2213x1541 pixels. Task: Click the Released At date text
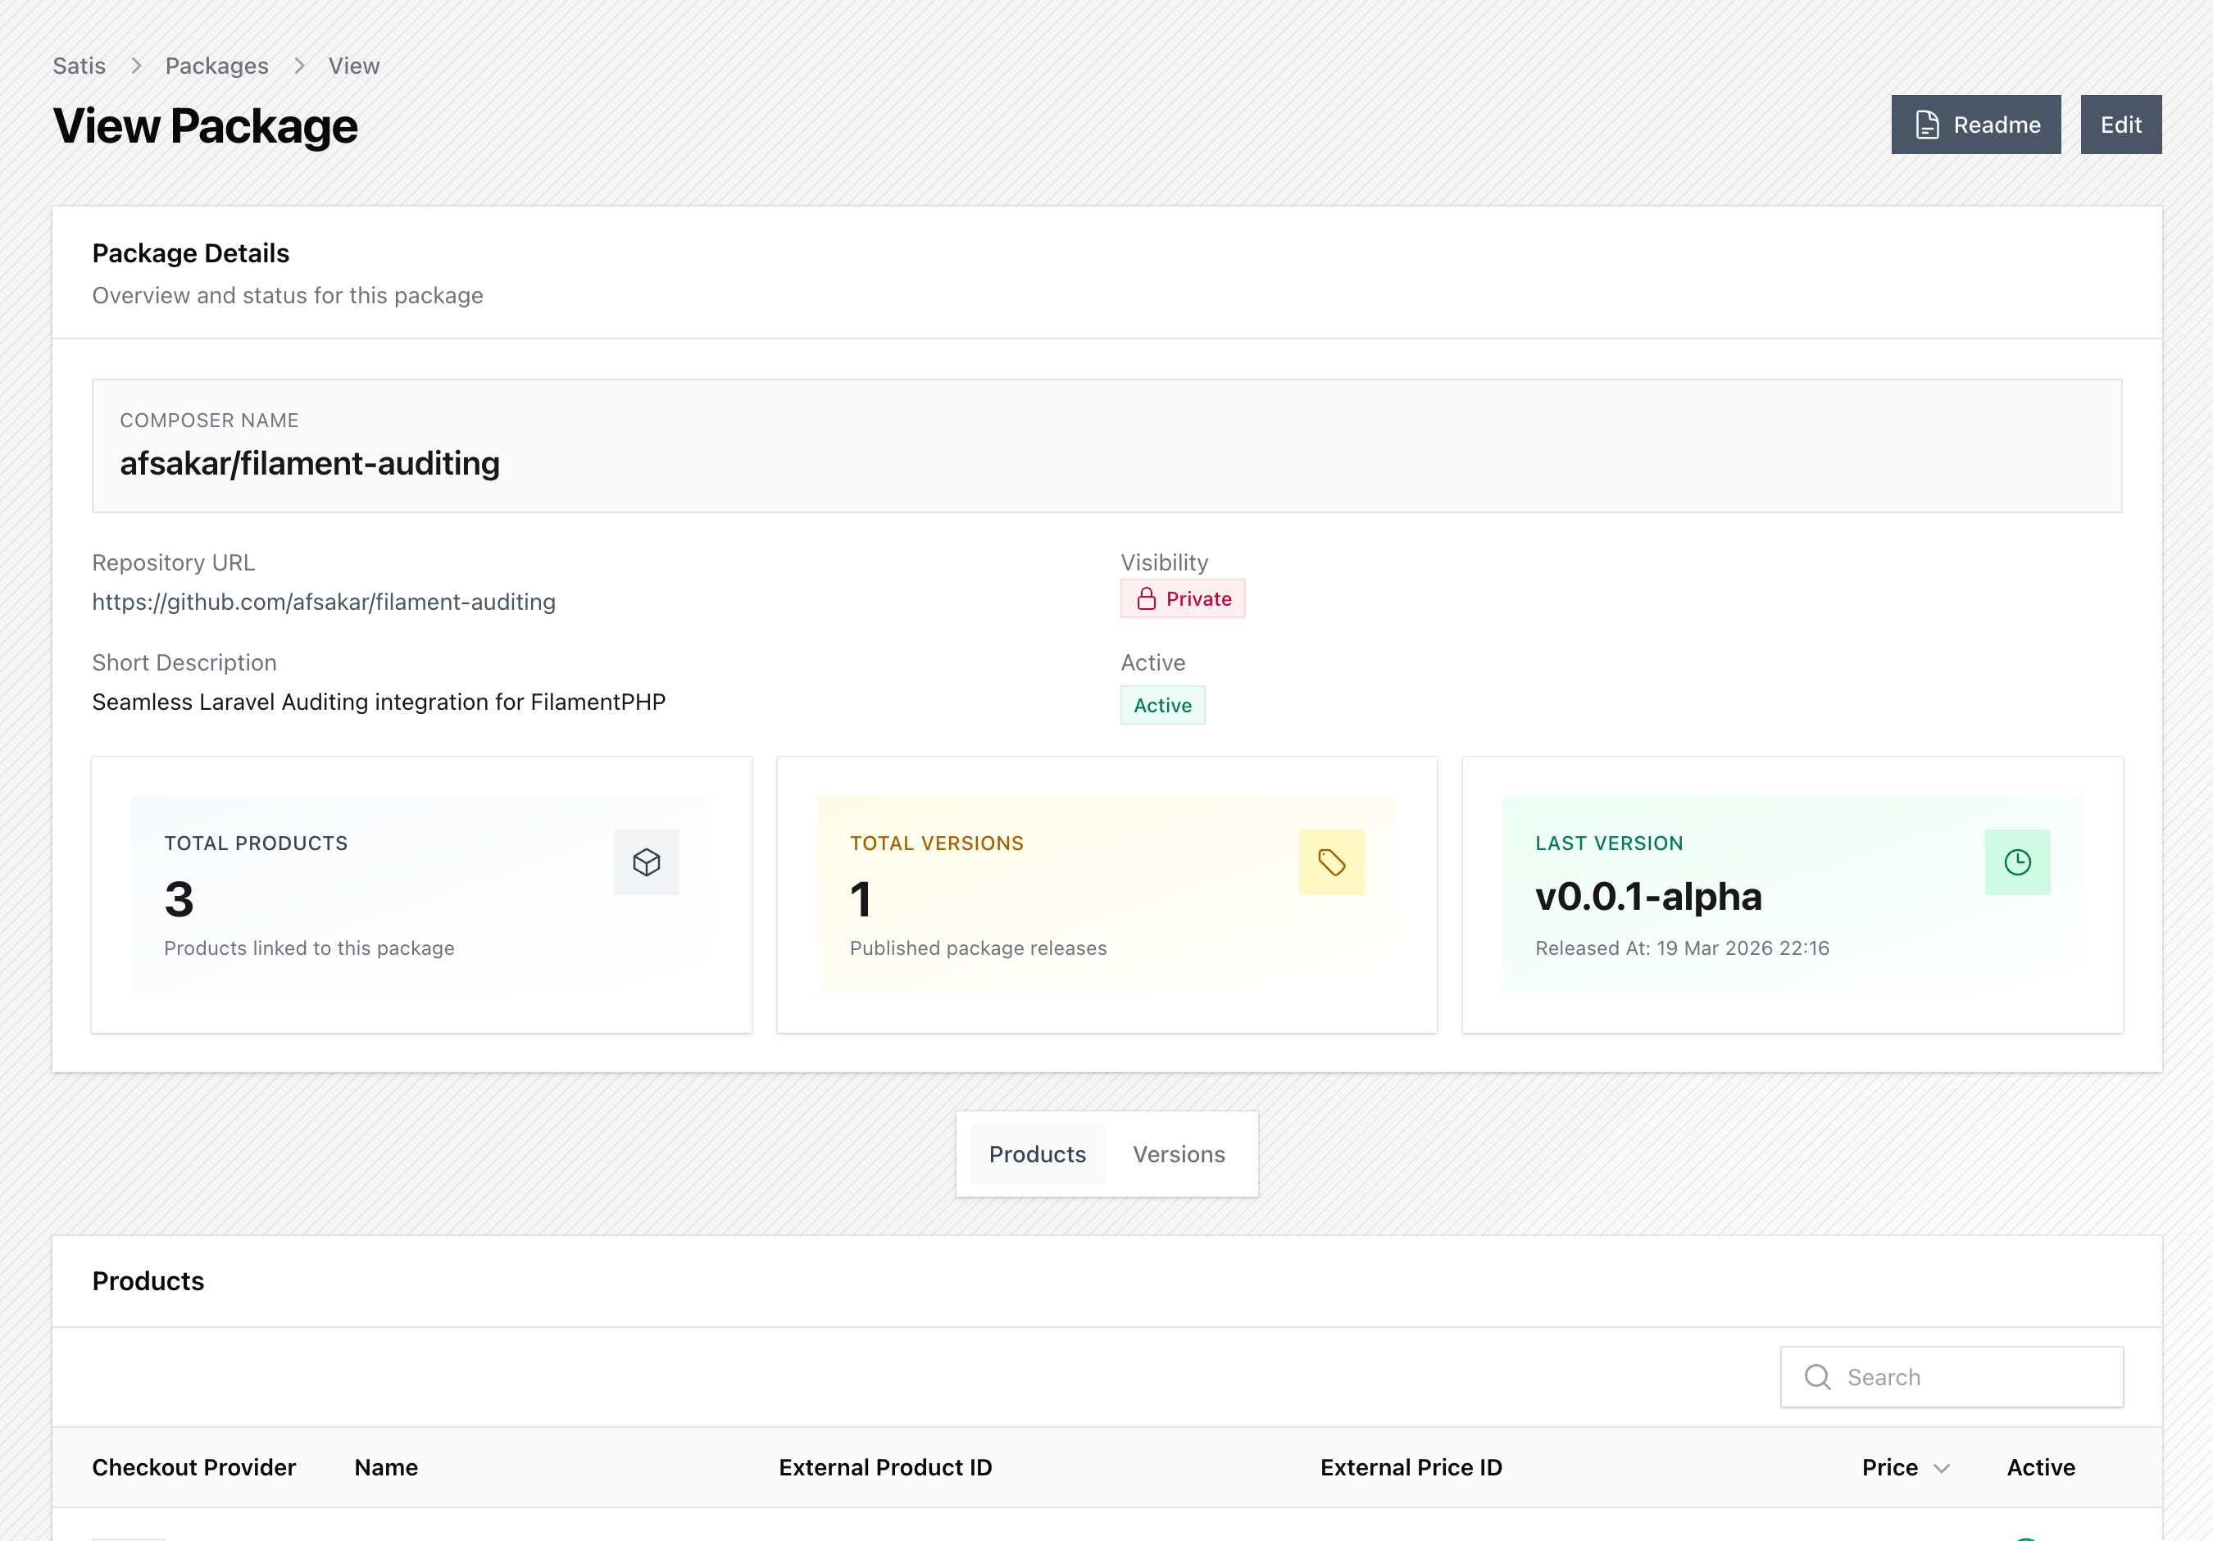pos(1682,948)
